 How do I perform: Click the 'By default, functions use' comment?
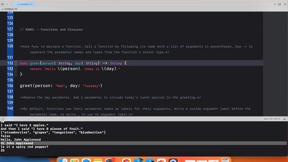[x=135, y=112]
